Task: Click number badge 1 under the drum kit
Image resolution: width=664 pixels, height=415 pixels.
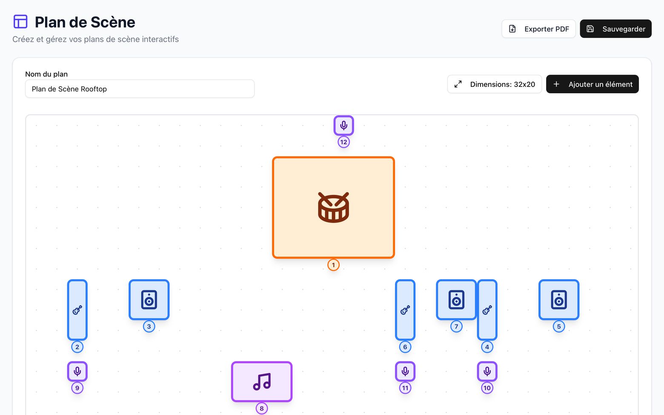Action: (333, 265)
